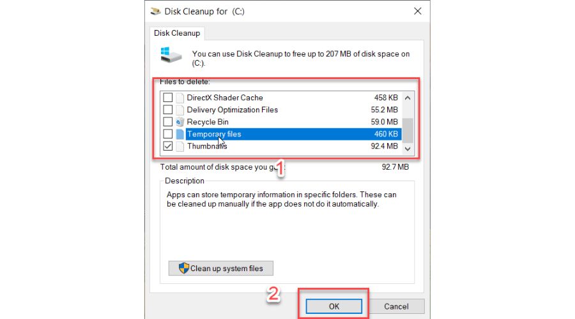The width and height of the screenshot is (575, 319).
Task: Check the Delivery Optimization Files checkbox
Action: click(x=168, y=110)
